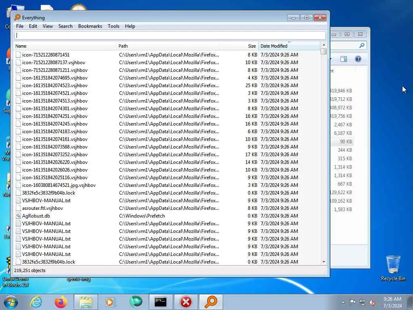Open the File menu
The width and height of the screenshot is (413, 310).
[20, 26]
